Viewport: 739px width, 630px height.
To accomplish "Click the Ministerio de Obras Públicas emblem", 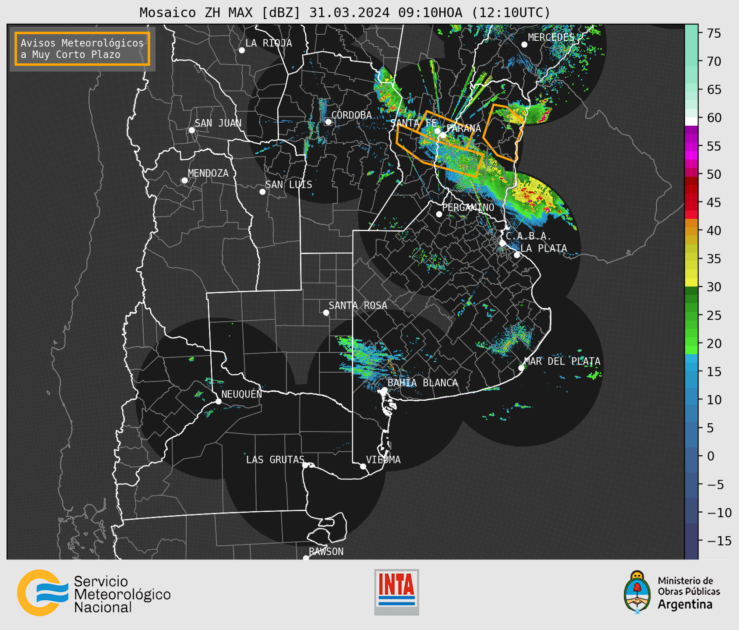I will [637, 592].
